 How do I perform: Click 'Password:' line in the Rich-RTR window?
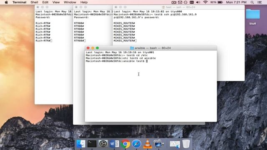pyautogui.click(x=43, y=17)
